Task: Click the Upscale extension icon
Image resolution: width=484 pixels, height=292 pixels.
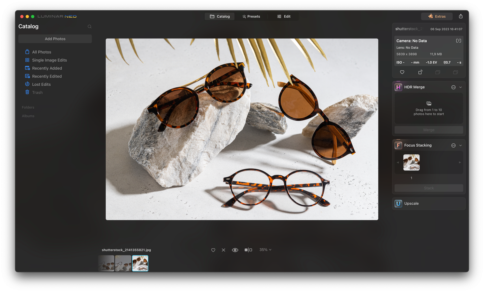Action: (398, 203)
